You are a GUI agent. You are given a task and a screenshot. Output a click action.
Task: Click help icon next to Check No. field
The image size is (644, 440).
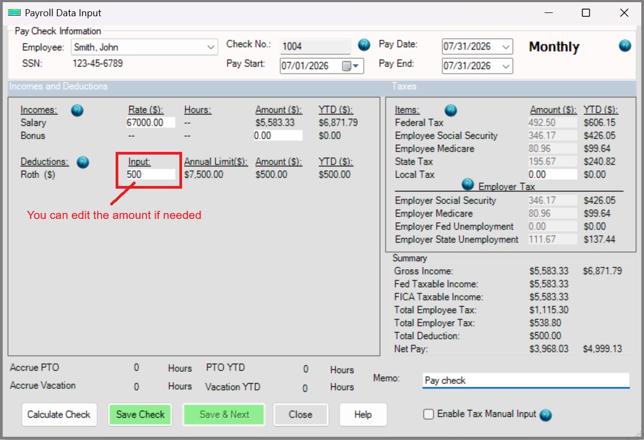[364, 45]
